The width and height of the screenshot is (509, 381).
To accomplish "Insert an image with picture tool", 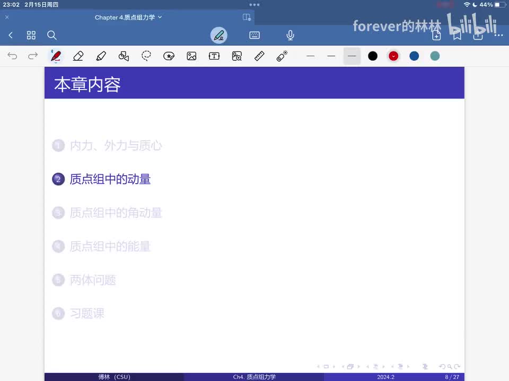I will [x=191, y=56].
